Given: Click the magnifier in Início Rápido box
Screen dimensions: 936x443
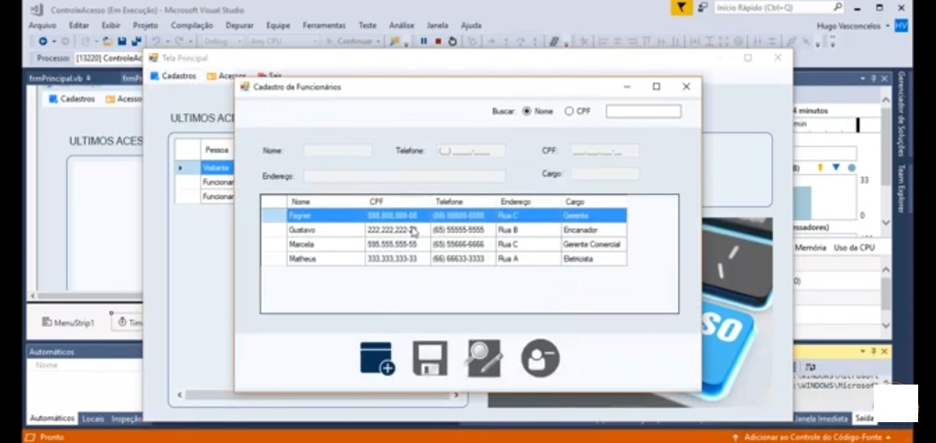Looking at the screenshot, I should click(837, 7).
